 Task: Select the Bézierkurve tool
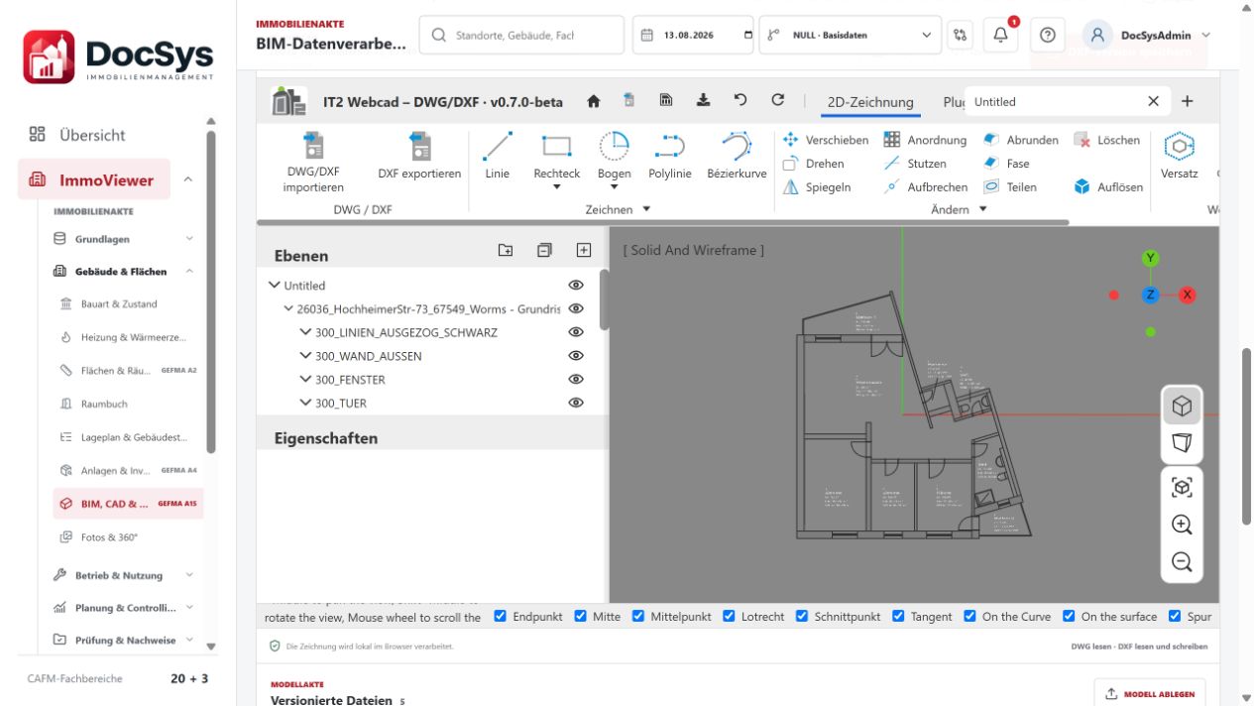point(737,156)
